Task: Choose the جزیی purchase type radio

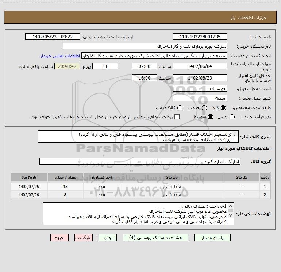Action: 232,117
